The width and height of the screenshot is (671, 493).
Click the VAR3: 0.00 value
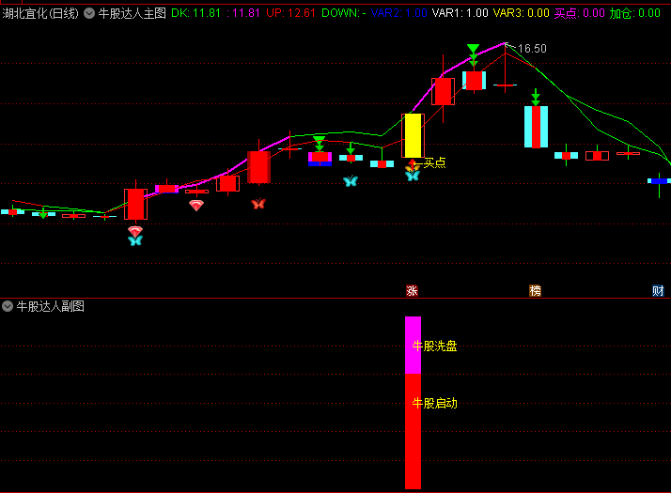pos(522,13)
